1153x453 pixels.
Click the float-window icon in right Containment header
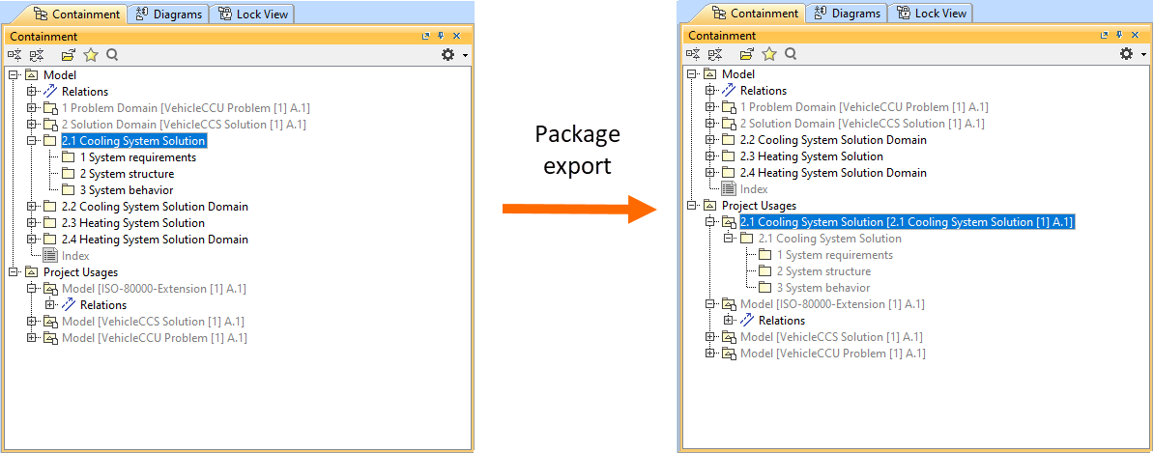(1105, 36)
